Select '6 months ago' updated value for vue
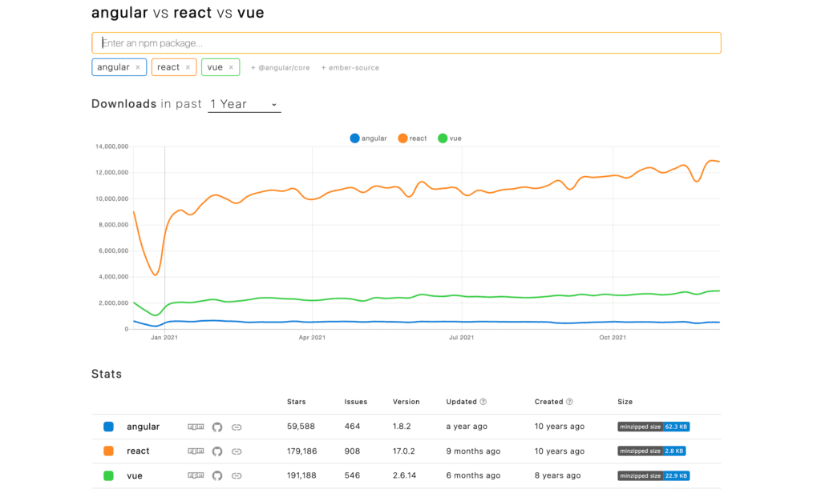821x501 pixels. [473, 475]
